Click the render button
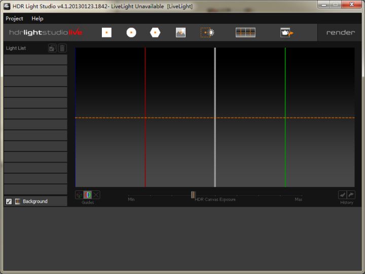 (x=341, y=32)
